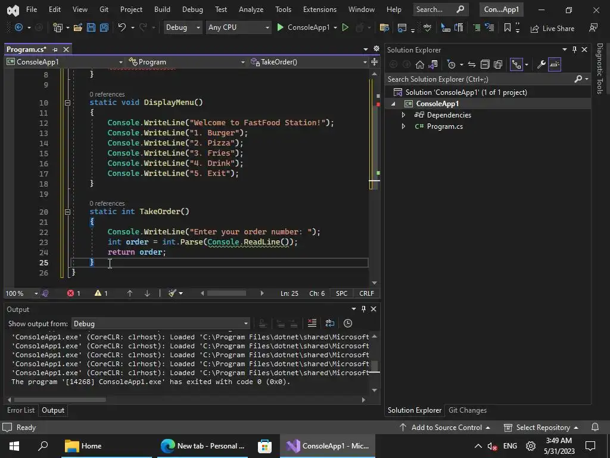Viewport: 610px width, 458px height.
Task: Click the editor horizontal scrollbar thumb
Action: pyautogui.click(x=226, y=293)
